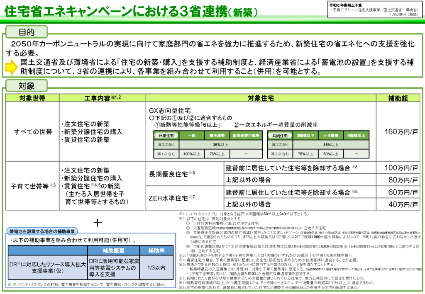Click the 補助額 column header
Viewport: 425px width, 294px height.
[x=398, y=98]
